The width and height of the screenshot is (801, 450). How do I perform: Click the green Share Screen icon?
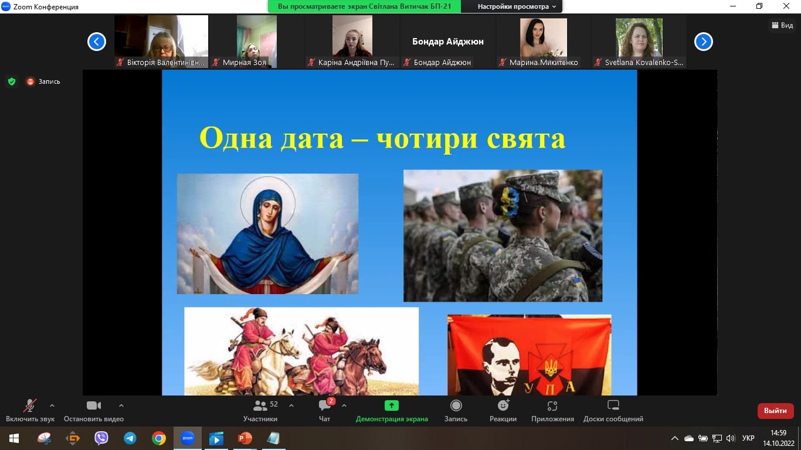(x=391, y=405)
